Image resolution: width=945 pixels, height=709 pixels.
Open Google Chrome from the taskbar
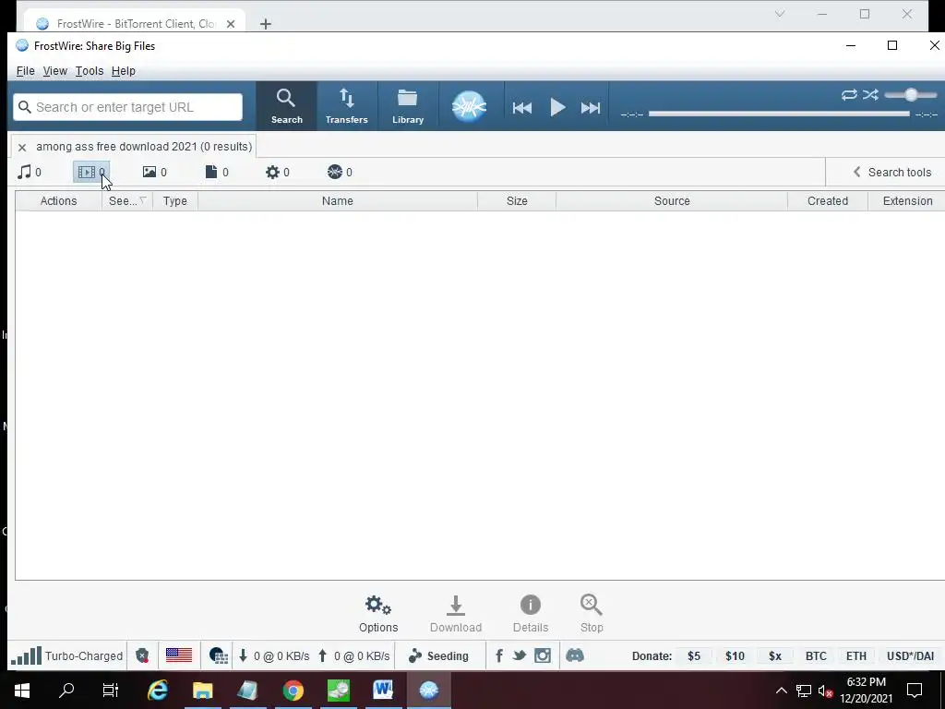click(x=293, y=690)
